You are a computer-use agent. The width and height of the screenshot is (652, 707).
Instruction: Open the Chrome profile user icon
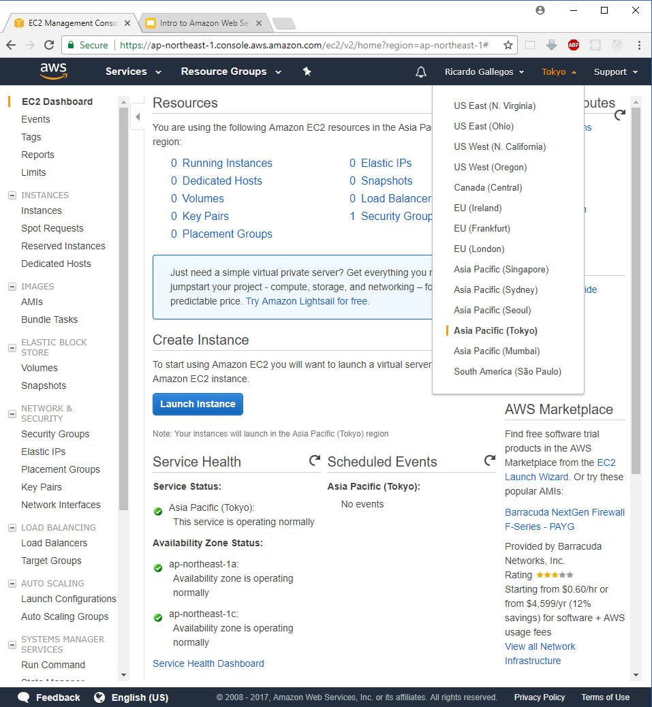pyautogui.click(x=540, y=10)
